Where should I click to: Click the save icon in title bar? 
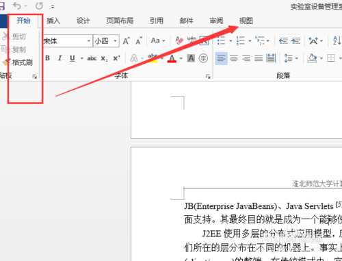click(2, 6)
